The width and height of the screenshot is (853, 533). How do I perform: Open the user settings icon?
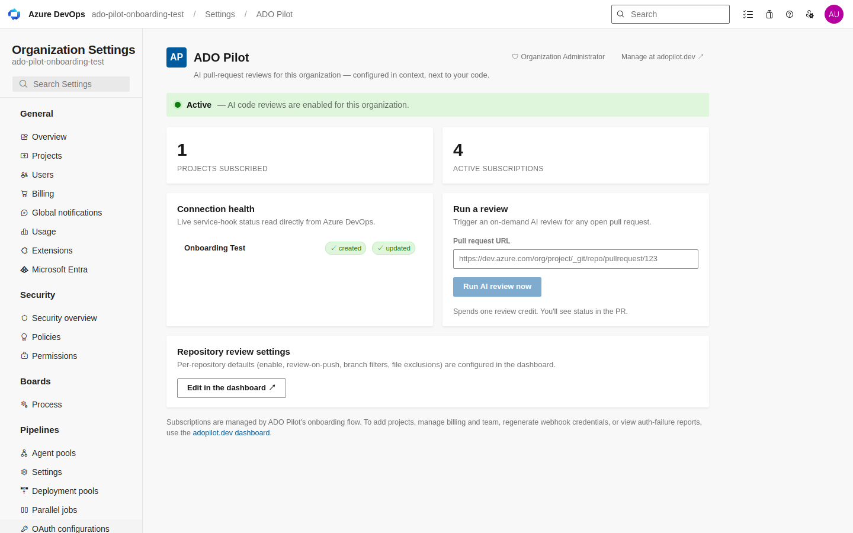810,14
